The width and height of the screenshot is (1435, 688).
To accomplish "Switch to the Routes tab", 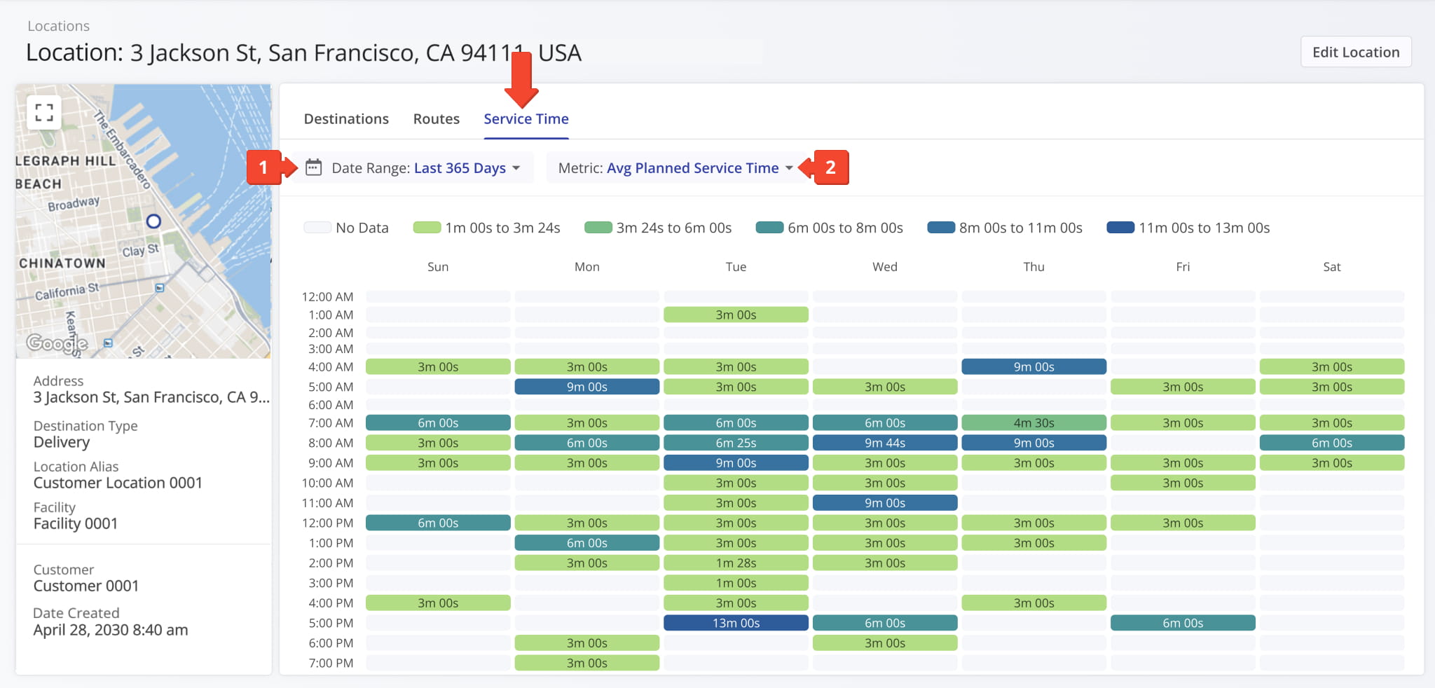I will (x=436, y=118).
